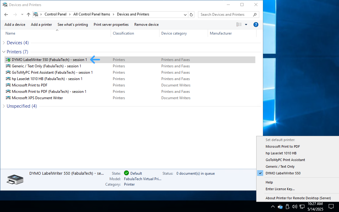
Task: Click the Printer for Remote Desktop tray icon
Action: click(280, 207)
